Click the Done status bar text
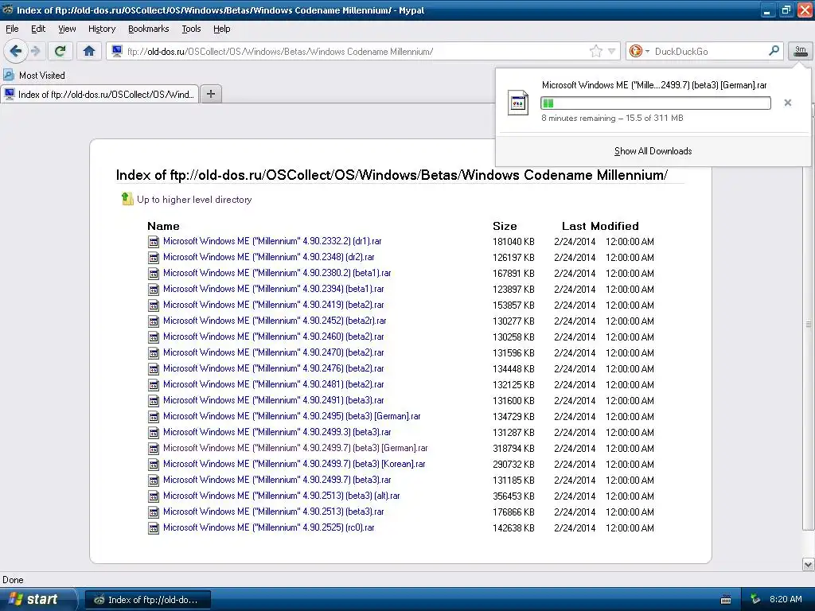The height and width of the screenshot is (611, 815). pos(13,580)
